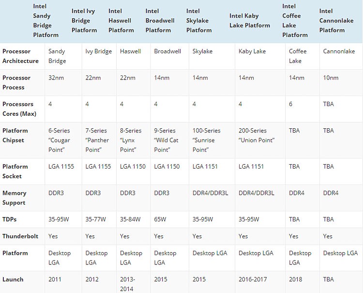This screenshot has width=363, height=293.
Task: Click the Intel Haswell Platform header
Action: click(x=121, y=21)
